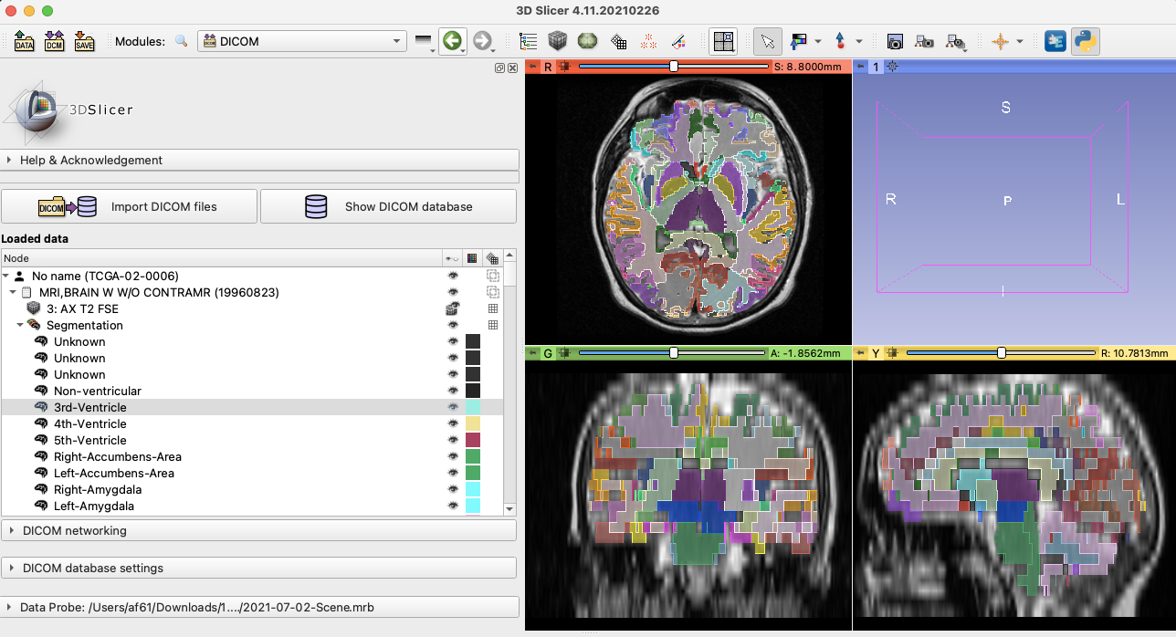Toggle volume visibility for 3: AX T2 FSE
This screenshot has width=1176, height=637.
pos(452,308)
